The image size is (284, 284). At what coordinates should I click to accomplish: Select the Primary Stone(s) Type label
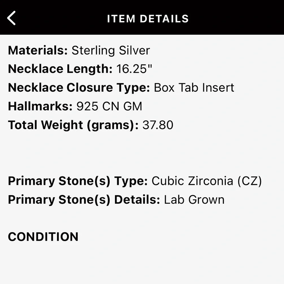pyautogui.click(x=77, y=181)
